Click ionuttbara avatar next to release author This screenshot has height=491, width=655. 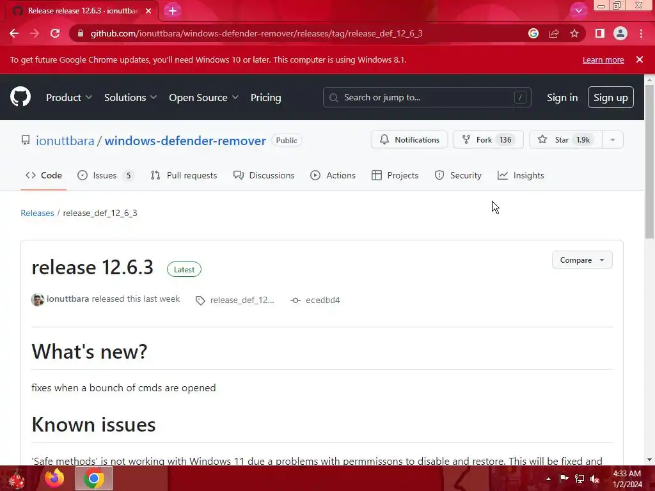[x=38, y=300]
